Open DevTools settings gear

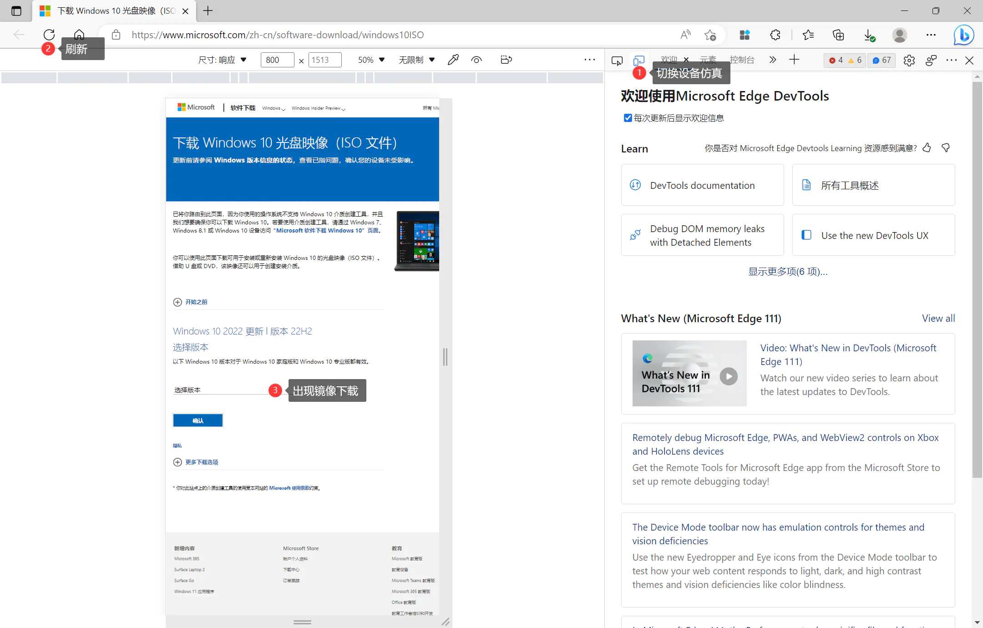click(x=909, y=60)
